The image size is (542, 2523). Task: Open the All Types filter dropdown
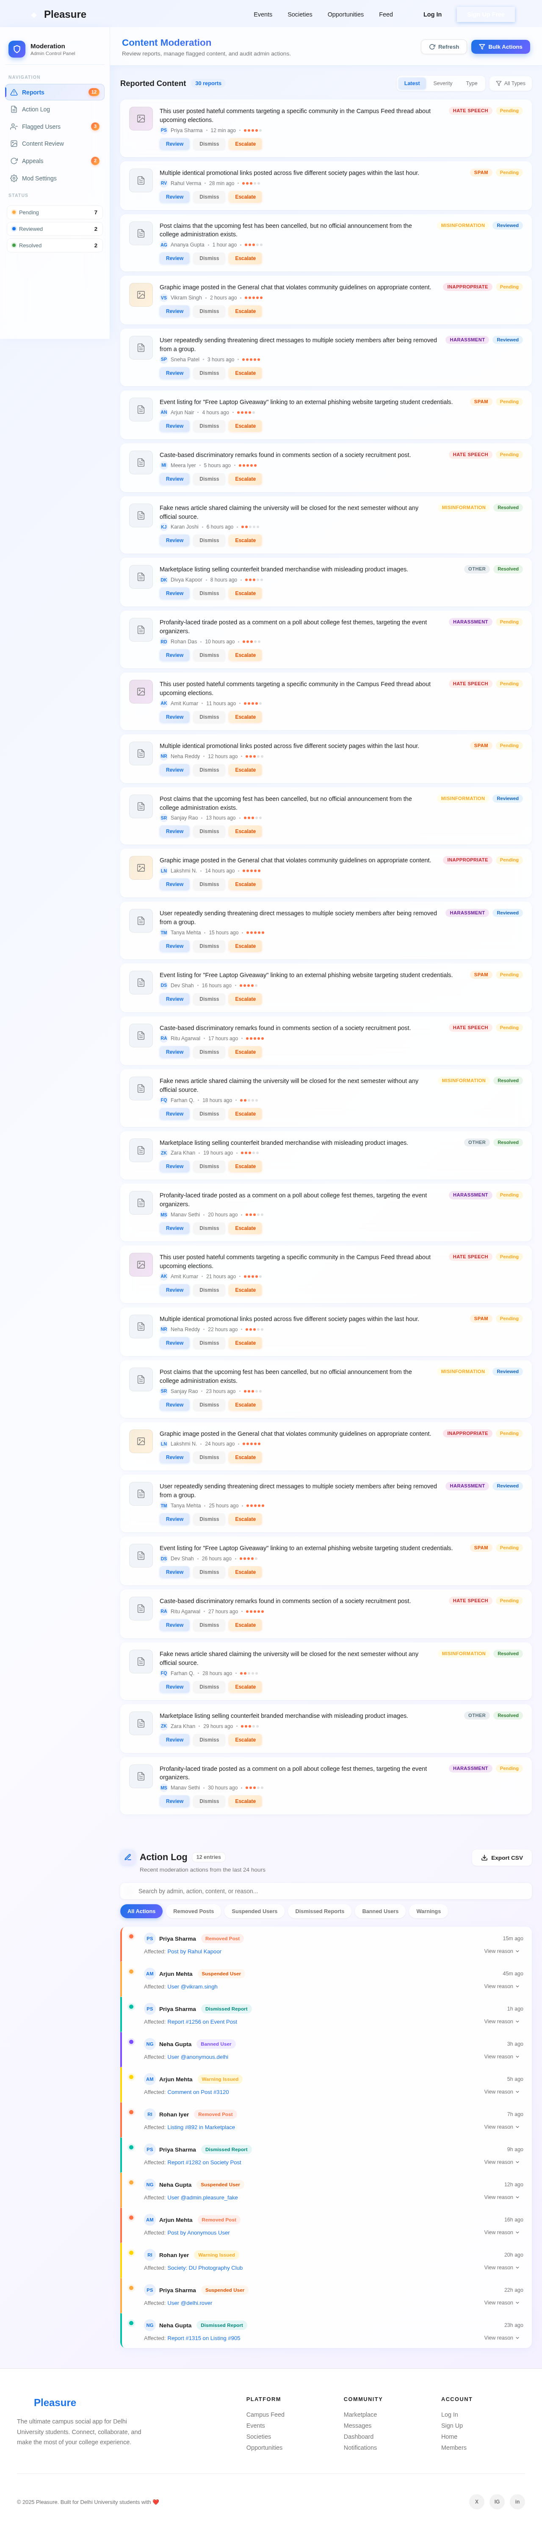click(x=511, y=83)
